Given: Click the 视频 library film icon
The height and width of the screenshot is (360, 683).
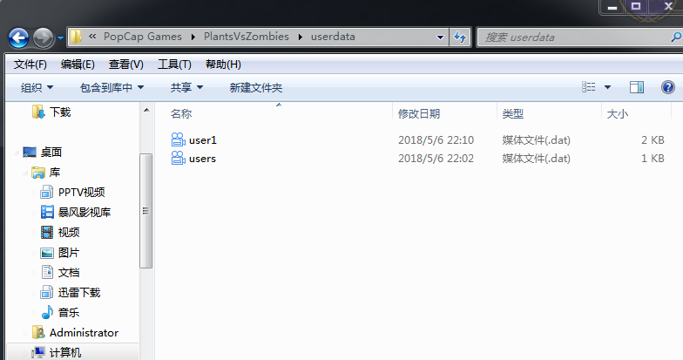Looking at the screenshot, I should (x=47, y=232).
